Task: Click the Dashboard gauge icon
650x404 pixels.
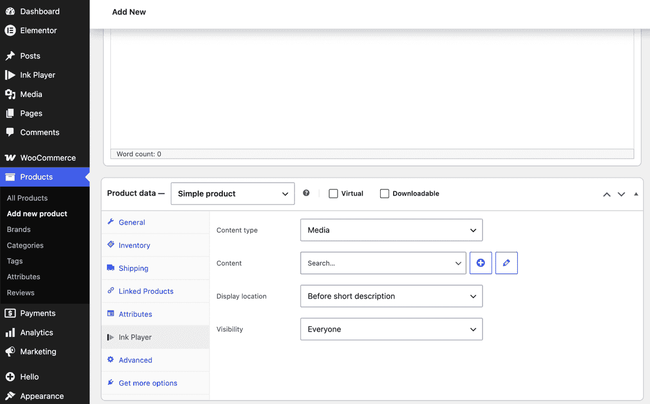Action: [10, 11]
